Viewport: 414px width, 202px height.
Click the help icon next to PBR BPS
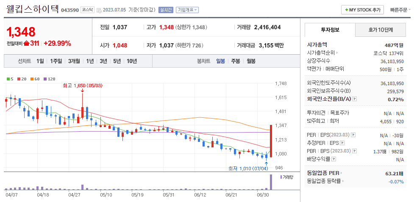pyautogui.click(x=355, y=151)
